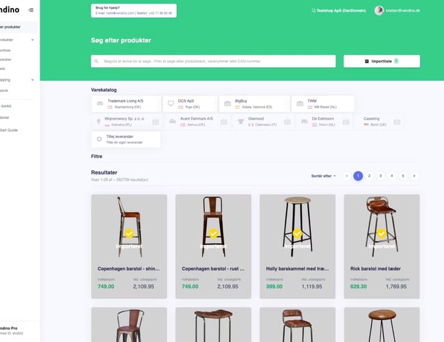Image resolution: width=444 pixels, height=342 pixels.
Task: Click the Holly barskammel med træ... title
Action: (297, 269)
